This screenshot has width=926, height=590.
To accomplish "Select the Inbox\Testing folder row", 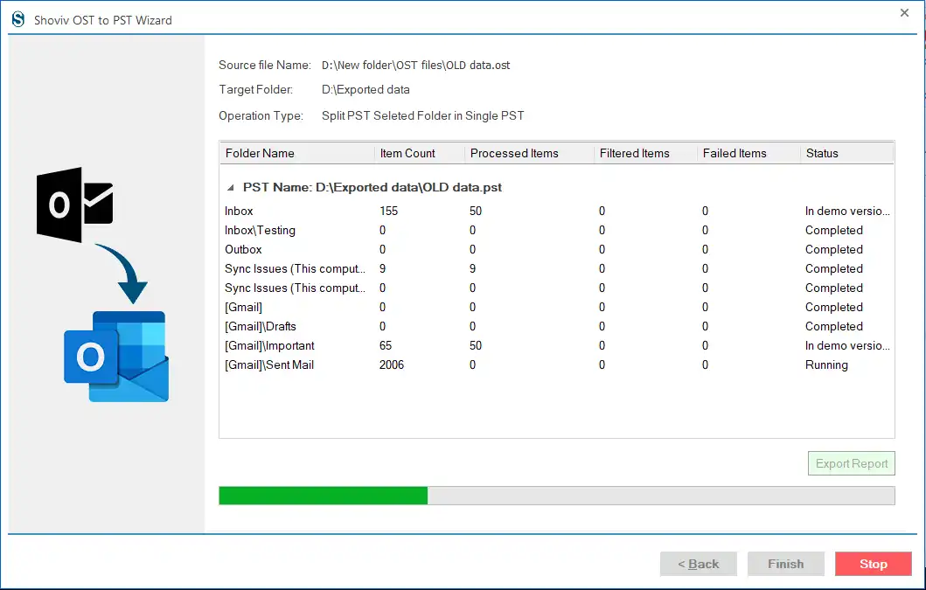I will coord(556,231).
